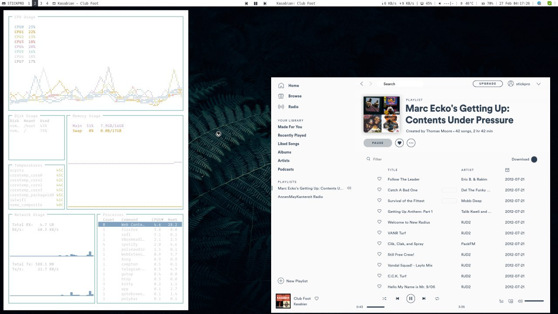Open the connect-to-device icon

point(511,301)
